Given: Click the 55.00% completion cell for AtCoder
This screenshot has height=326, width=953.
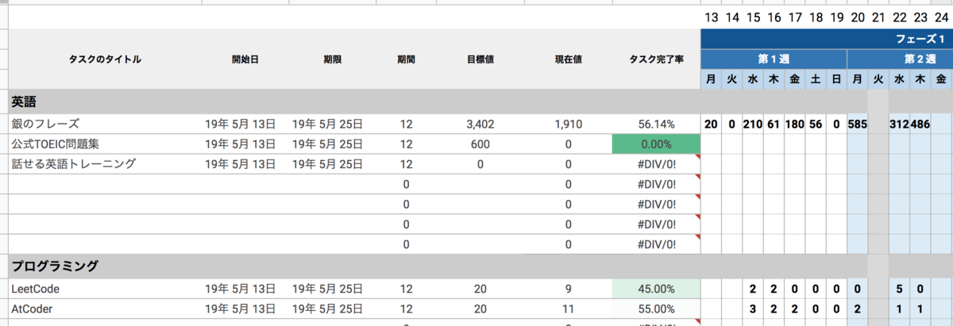Looking at the screenshot, I should point(656,309).
